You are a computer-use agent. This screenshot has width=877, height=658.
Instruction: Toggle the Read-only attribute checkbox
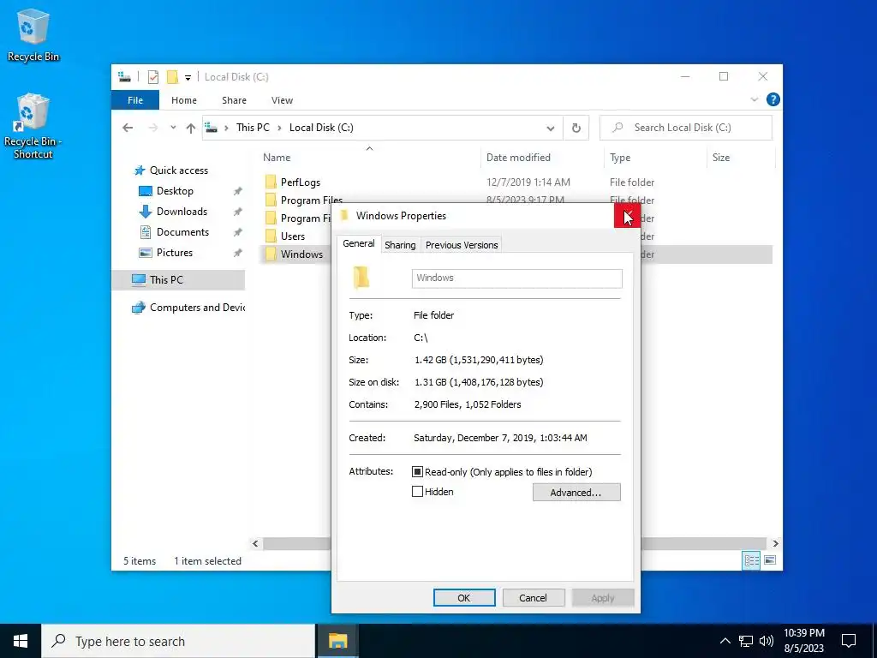click(x=417, y=472)
